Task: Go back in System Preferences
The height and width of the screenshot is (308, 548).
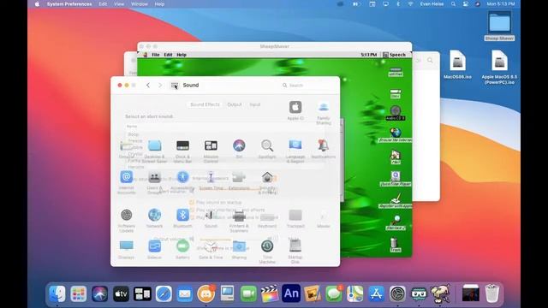Action: click(x=148, y=86)
